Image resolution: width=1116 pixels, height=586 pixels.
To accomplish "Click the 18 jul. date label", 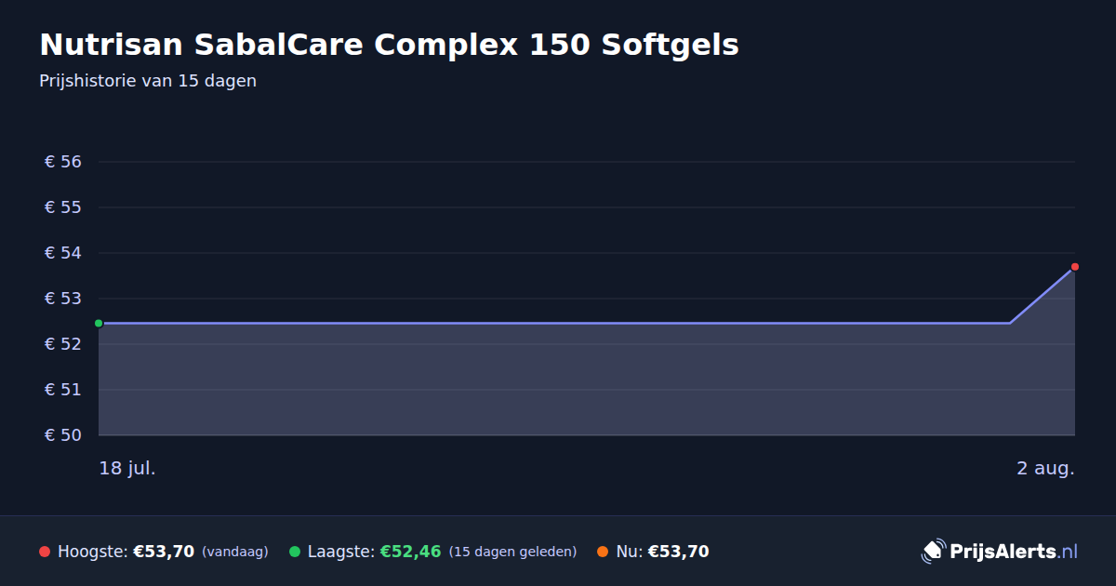I will 127,468.
